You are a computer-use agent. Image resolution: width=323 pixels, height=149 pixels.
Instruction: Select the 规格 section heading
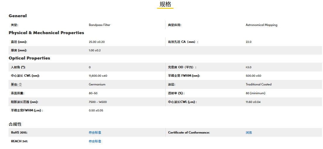point(165,4)
